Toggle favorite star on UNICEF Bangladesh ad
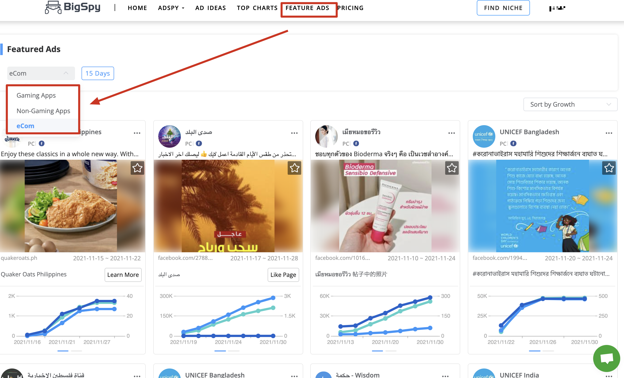The image size is (624, 378). coord(608,168)
